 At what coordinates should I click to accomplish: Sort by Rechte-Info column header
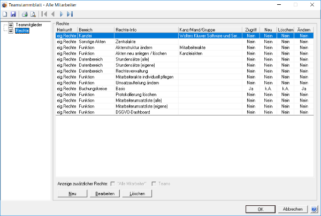point(147,30)
